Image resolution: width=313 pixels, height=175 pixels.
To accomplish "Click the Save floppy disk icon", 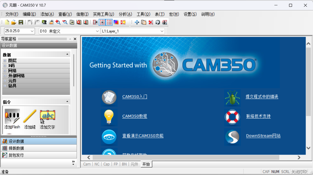I will [21, 22].
